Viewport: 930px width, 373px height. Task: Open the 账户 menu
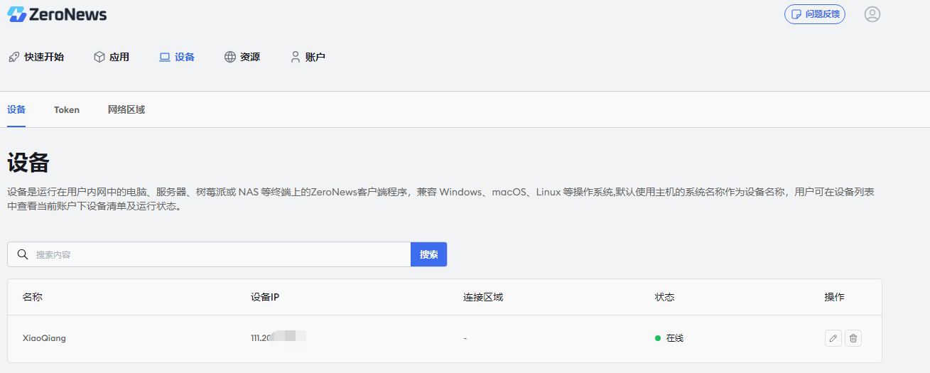pos(308,57)
